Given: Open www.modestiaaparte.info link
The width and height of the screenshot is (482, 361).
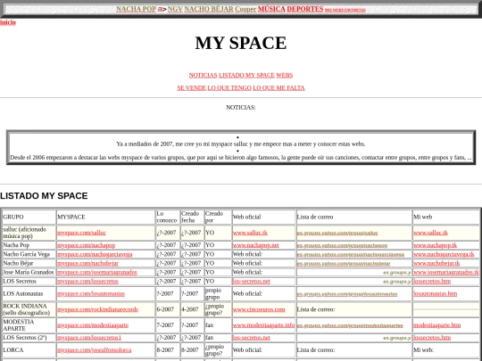Looking at the screenshot, I should [263, 325].
